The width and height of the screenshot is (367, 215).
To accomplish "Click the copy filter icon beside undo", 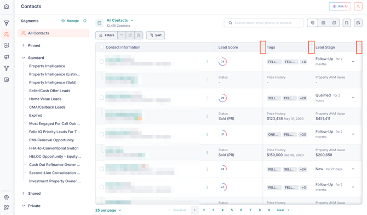I will [130, 35].
